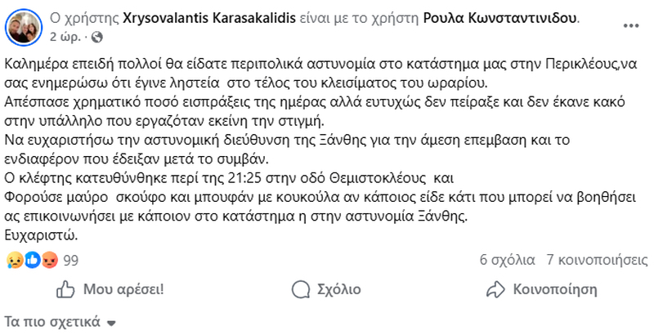Click the red angry reaction emoji
The height and width of the screenshot is (335, 654).
click(51, 260)
